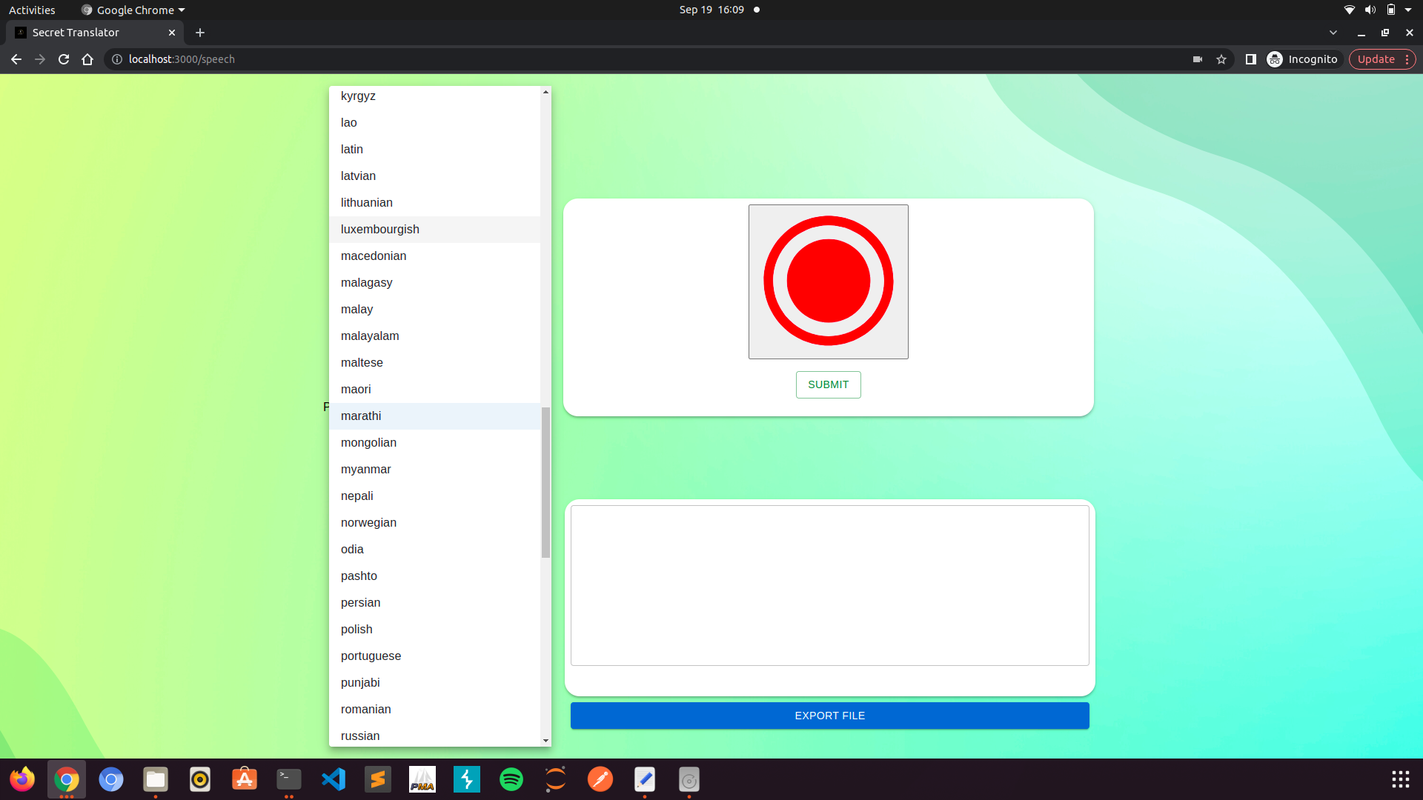
Task: Open Chrome three-dot menu
Action: [1407, 59]
